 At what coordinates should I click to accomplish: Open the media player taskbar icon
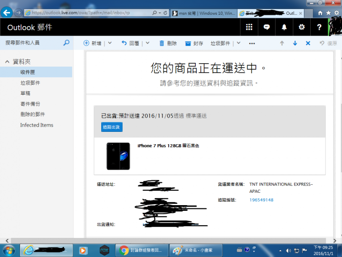83,250
